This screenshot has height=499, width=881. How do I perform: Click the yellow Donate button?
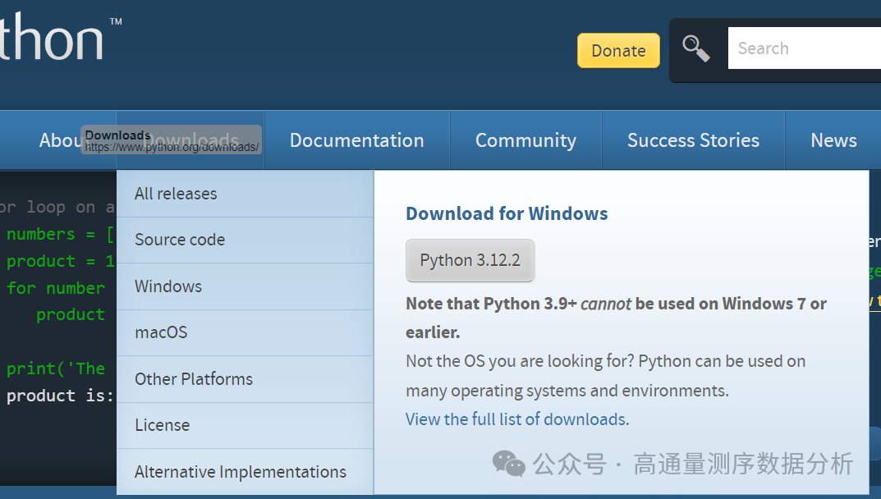618,51
